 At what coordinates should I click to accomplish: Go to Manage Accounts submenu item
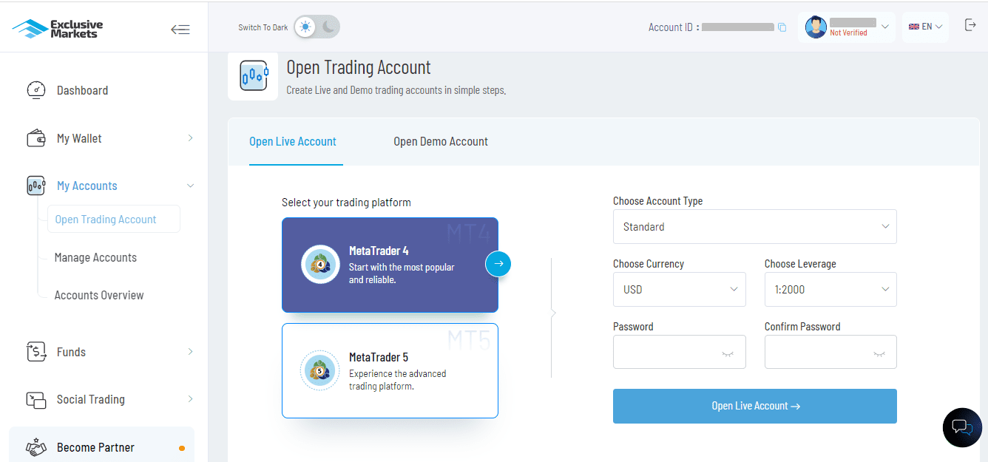(95, 258)
